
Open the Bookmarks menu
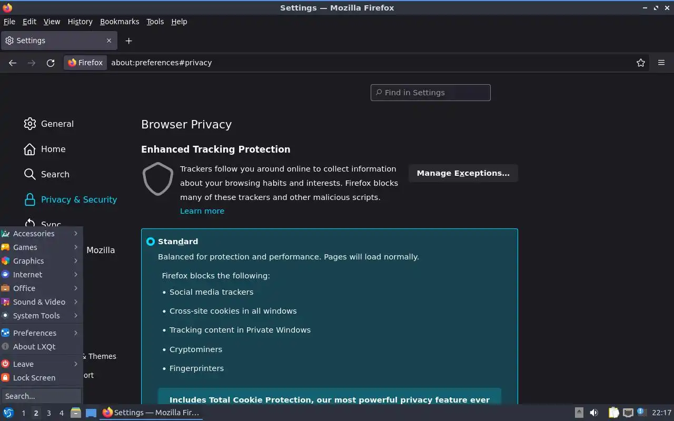120,22
